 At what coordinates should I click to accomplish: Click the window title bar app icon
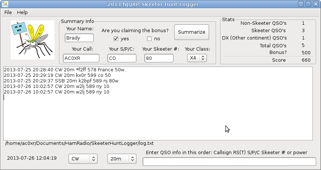coord(5,4)
